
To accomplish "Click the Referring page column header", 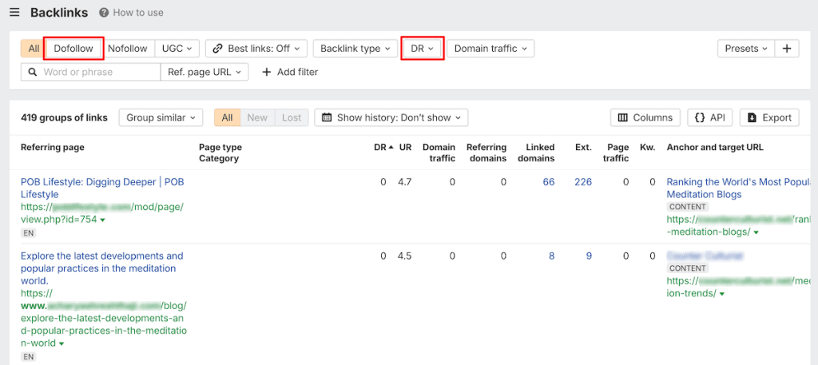I will coord(52,148).
